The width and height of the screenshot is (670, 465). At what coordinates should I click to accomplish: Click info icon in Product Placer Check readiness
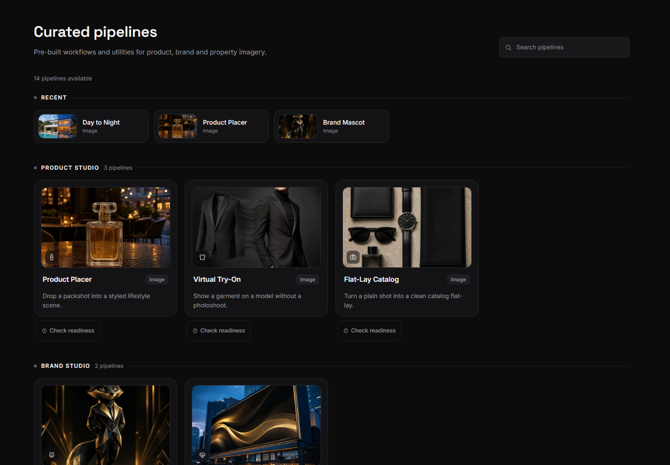point(45,331)
